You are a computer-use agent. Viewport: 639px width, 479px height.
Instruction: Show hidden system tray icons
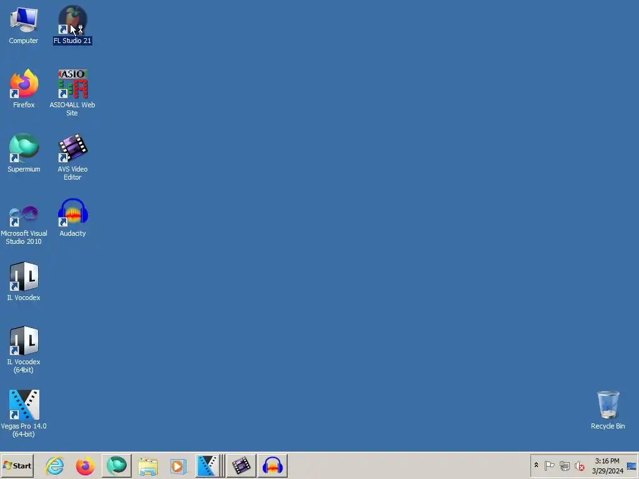(x=536, y=465)
